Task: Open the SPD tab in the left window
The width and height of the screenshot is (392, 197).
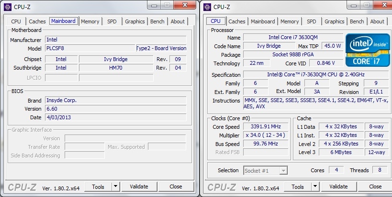Action: click(112, 21)
